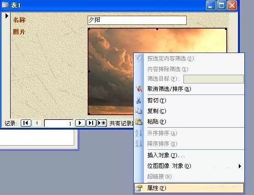Click the copy pages icon
The width and height of the screenshot is (254, 195).
(138, 111)
